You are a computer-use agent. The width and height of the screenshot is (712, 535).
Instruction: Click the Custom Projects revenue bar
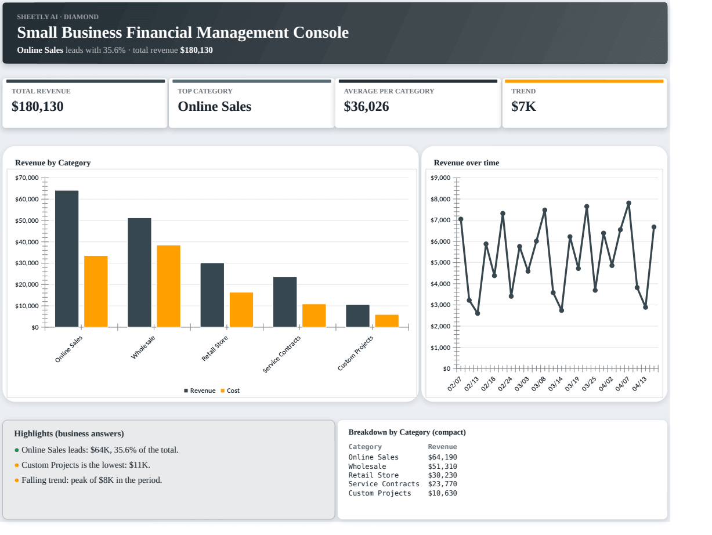pos(357,316)
